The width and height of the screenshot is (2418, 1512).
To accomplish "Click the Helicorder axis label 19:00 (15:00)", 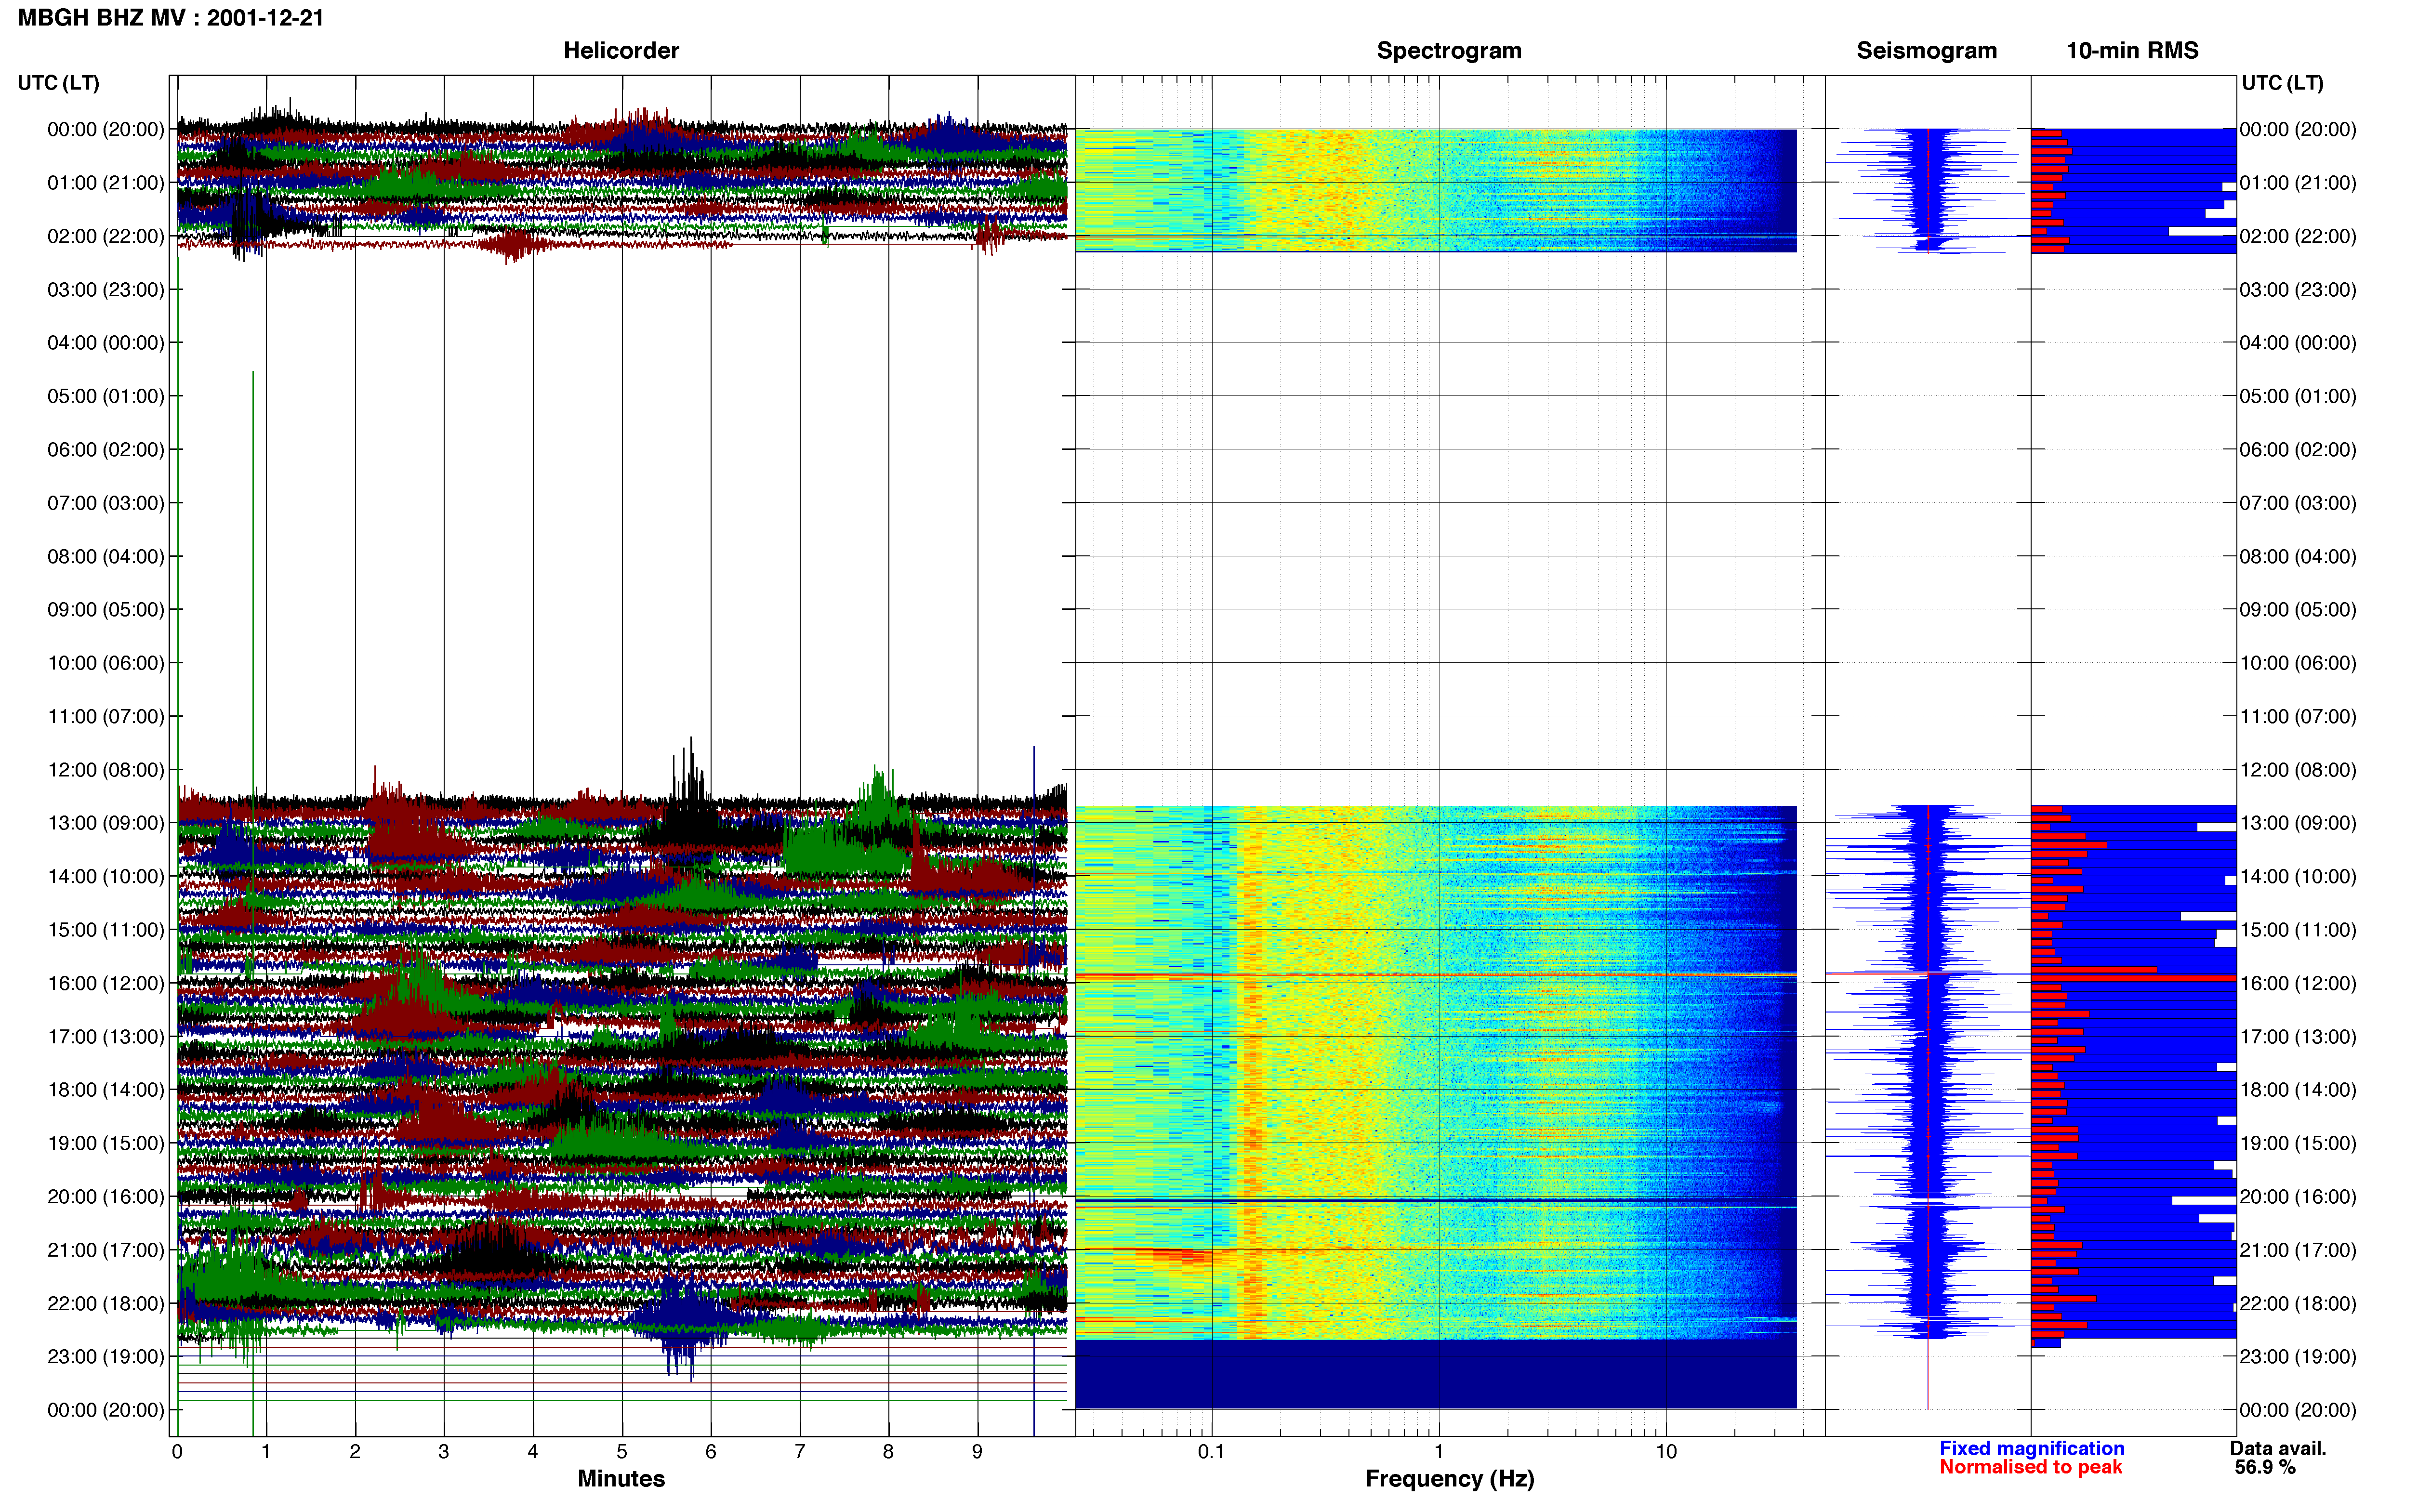I will 106,1143.
